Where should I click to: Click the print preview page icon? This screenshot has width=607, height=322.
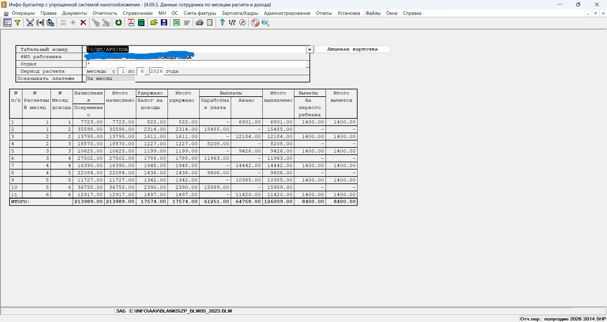pyautogui.click(x=210, y=22)
